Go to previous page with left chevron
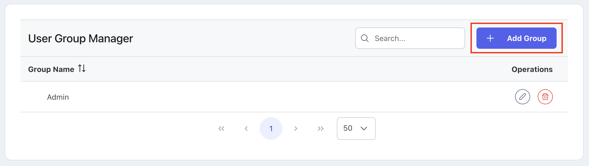This screenshot has height=166, width=589. pyautogui.click(x=246, y=129)
